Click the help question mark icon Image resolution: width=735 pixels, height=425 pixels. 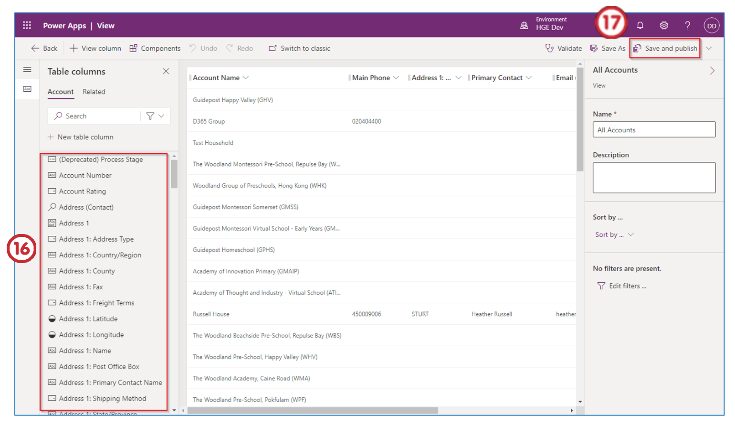pos(687,25)
